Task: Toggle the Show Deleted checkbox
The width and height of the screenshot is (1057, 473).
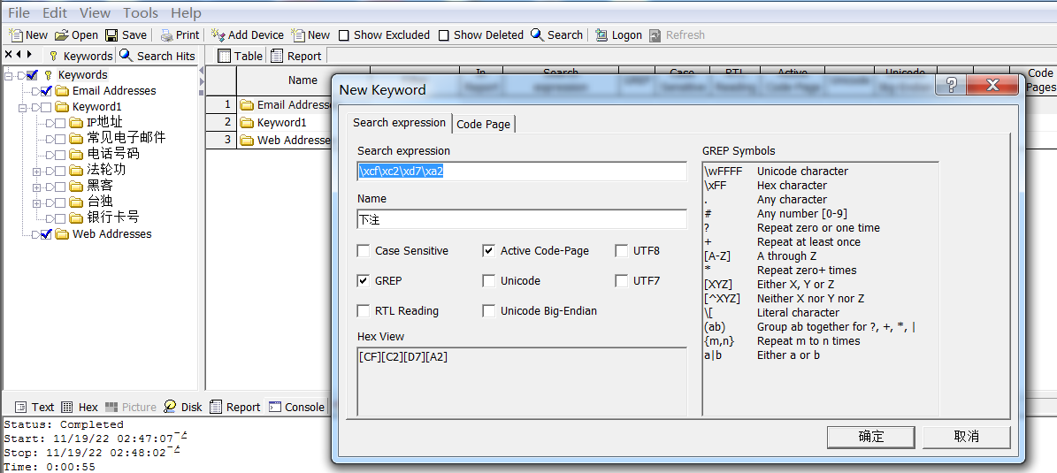Action: tap(443, 35)
